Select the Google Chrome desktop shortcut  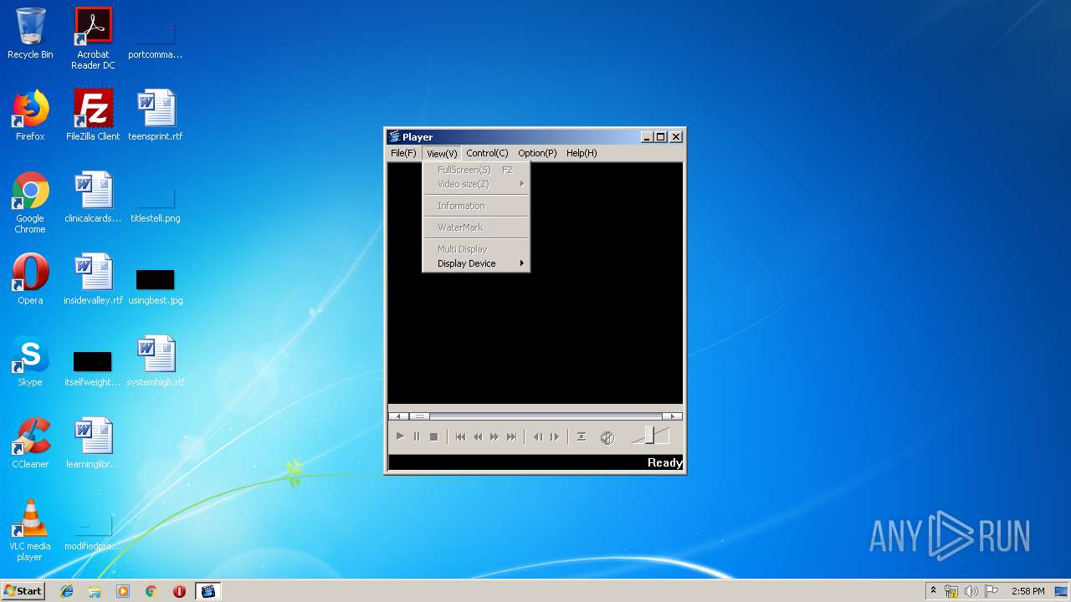30,202
